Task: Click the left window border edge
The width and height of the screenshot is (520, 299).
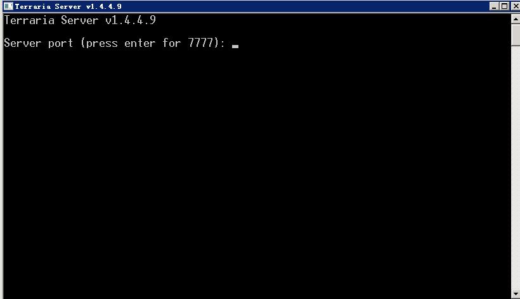Action: pos(2,156)
